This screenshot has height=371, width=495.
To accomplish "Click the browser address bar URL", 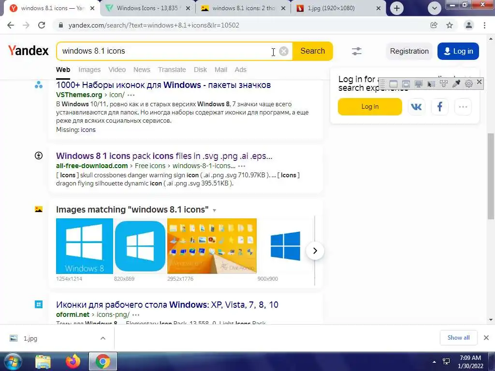I will click(x=154, y=25).
